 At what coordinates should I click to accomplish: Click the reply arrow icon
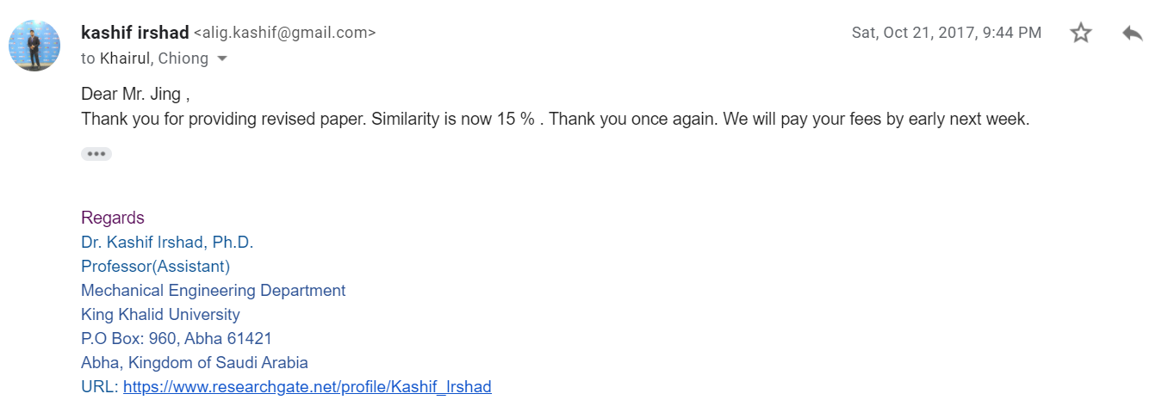[1132, 34]
